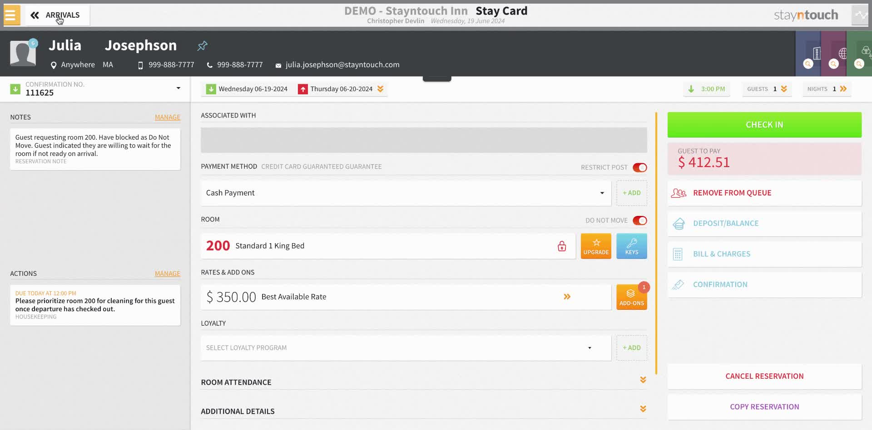872x430 pixels.
Task: Expand the Additional Details section
Action: [643, 409]
